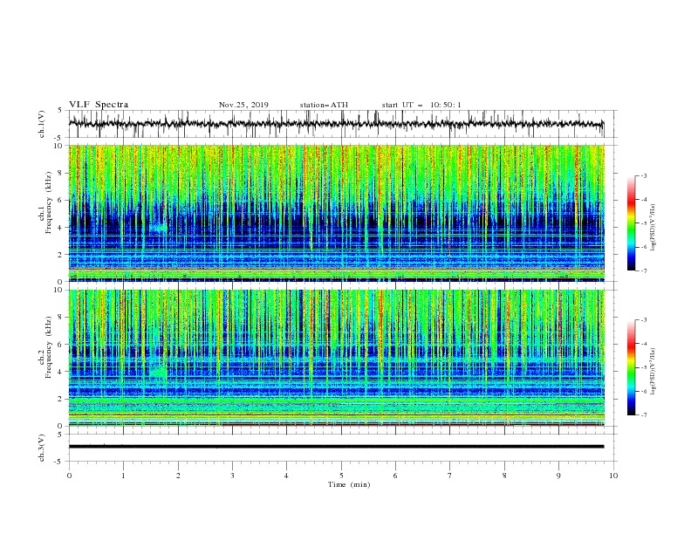Click the date 'Nov.25, 2019'
Image resolution: width=691 pixels, height=534 pixels.
click(243, 105)
